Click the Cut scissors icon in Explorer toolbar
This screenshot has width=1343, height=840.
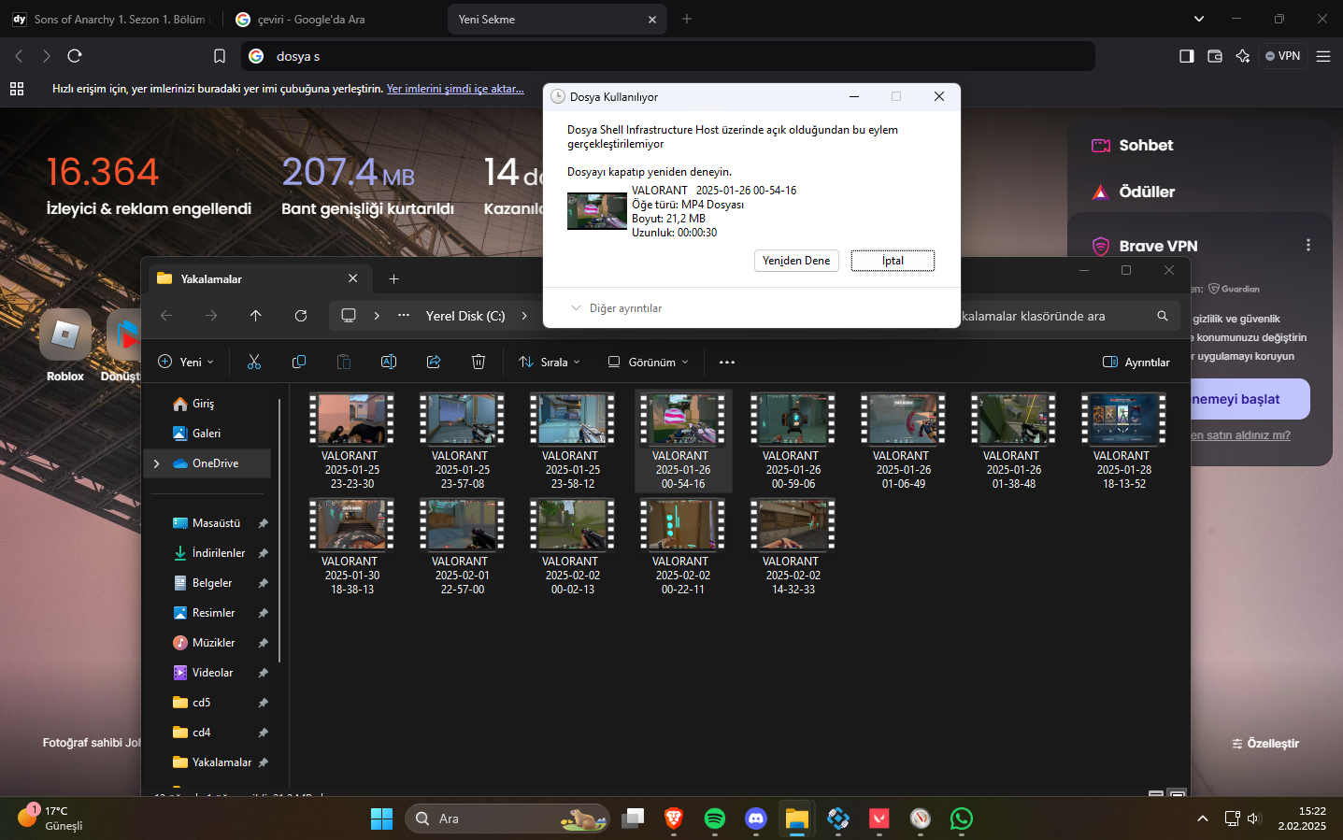(254, 362)
